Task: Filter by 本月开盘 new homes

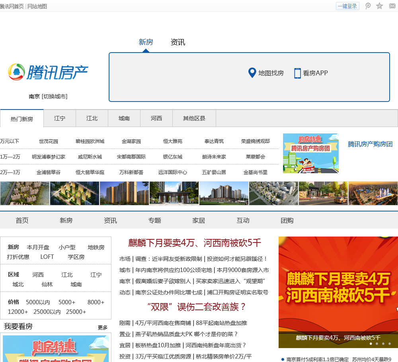Action: [x=38, y=247]
